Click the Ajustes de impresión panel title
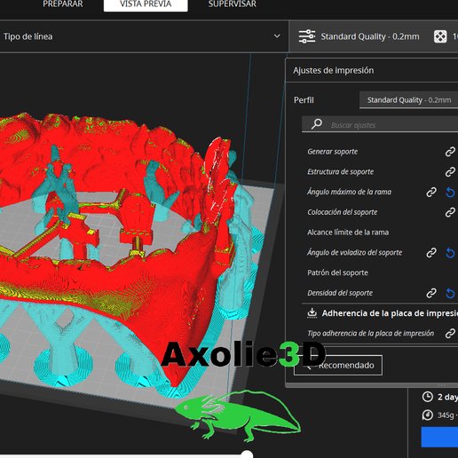This screenshot has width=458, height=458. click(334, 70)
